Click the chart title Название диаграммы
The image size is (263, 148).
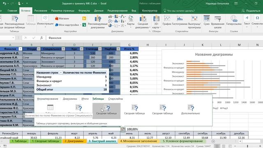214,55
